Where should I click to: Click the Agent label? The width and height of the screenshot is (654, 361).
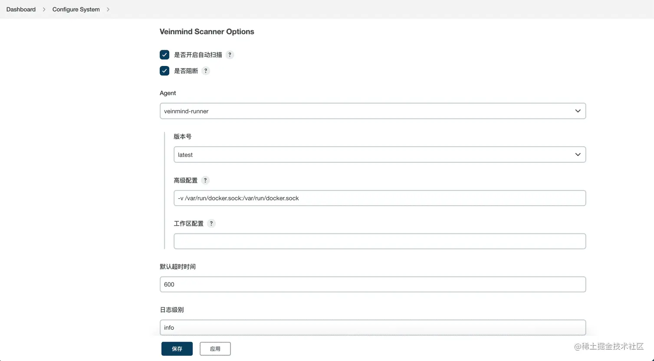168,93
